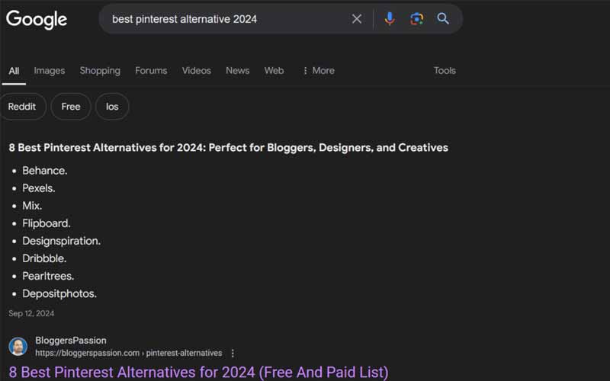Viewport: 610px width, 381px height.
Task: Click the BloggersPassion site name
Action: click(71, 340)
